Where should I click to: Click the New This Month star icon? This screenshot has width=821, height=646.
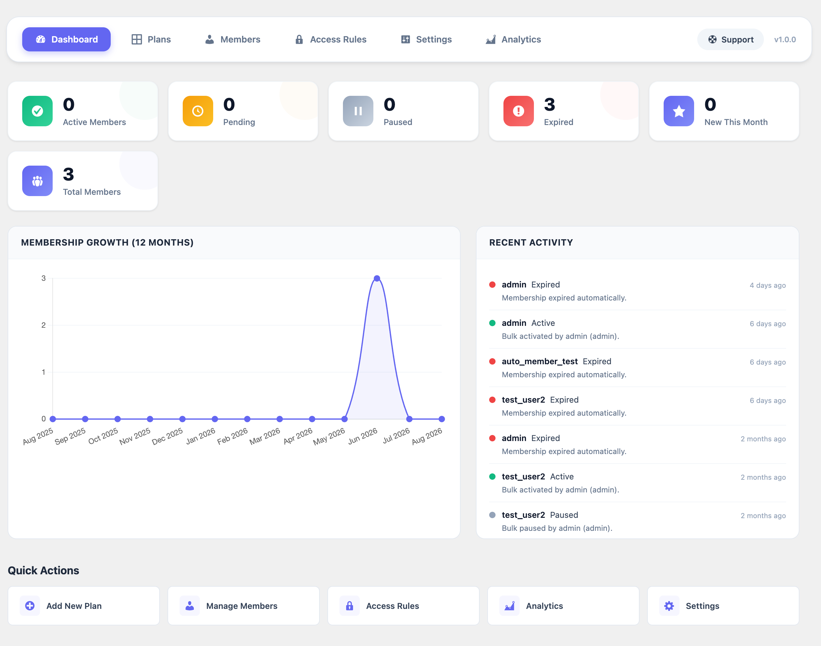point(679,111)
